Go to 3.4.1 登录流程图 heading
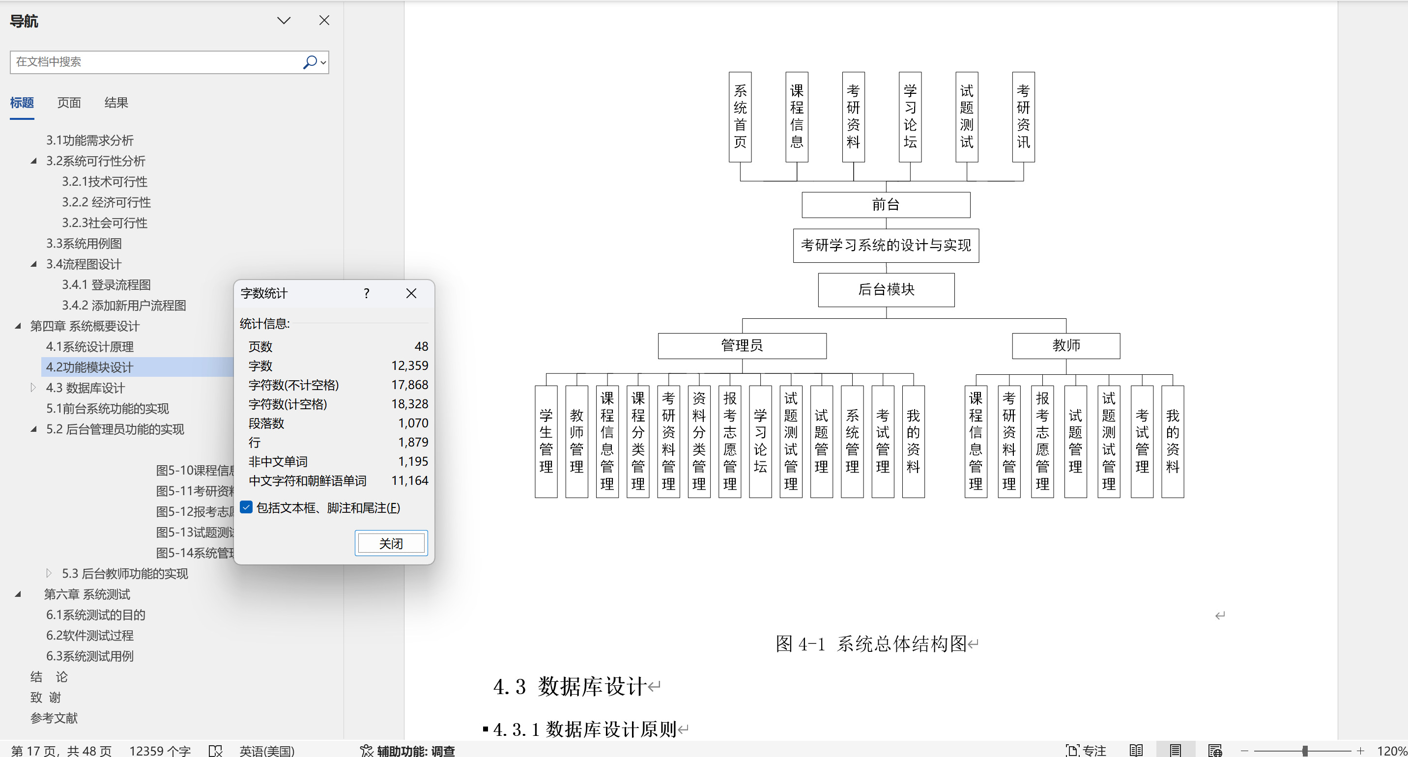Screen dimensions: 1408x757 (106, 285)
